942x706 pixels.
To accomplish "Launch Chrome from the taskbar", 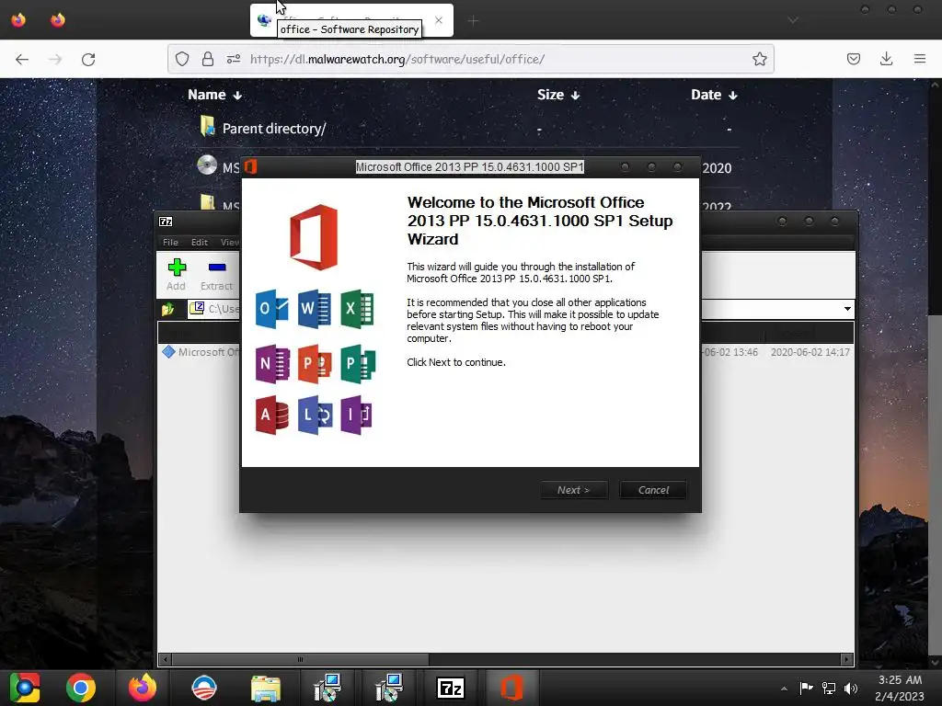I will click(81, 688).
